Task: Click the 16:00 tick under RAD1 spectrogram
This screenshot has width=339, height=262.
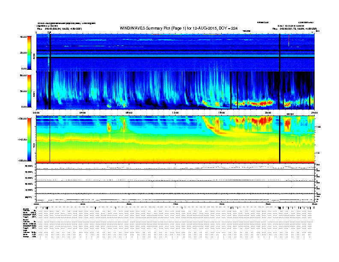Action: point(222,113)
